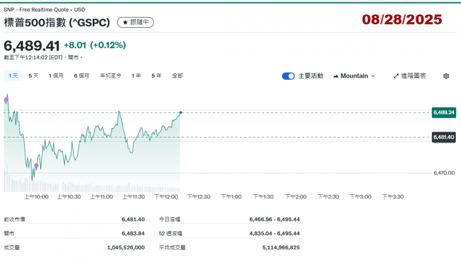Choose the 1個月 range tab
Screen dimensions: 461x263
(x=56, y=76)
